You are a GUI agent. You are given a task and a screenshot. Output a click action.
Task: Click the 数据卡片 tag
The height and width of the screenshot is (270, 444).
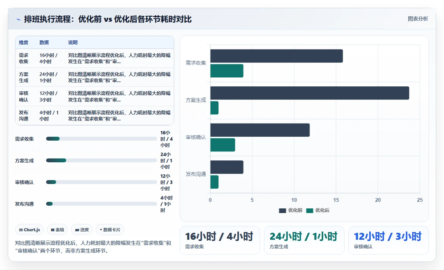tap(110, 230)
